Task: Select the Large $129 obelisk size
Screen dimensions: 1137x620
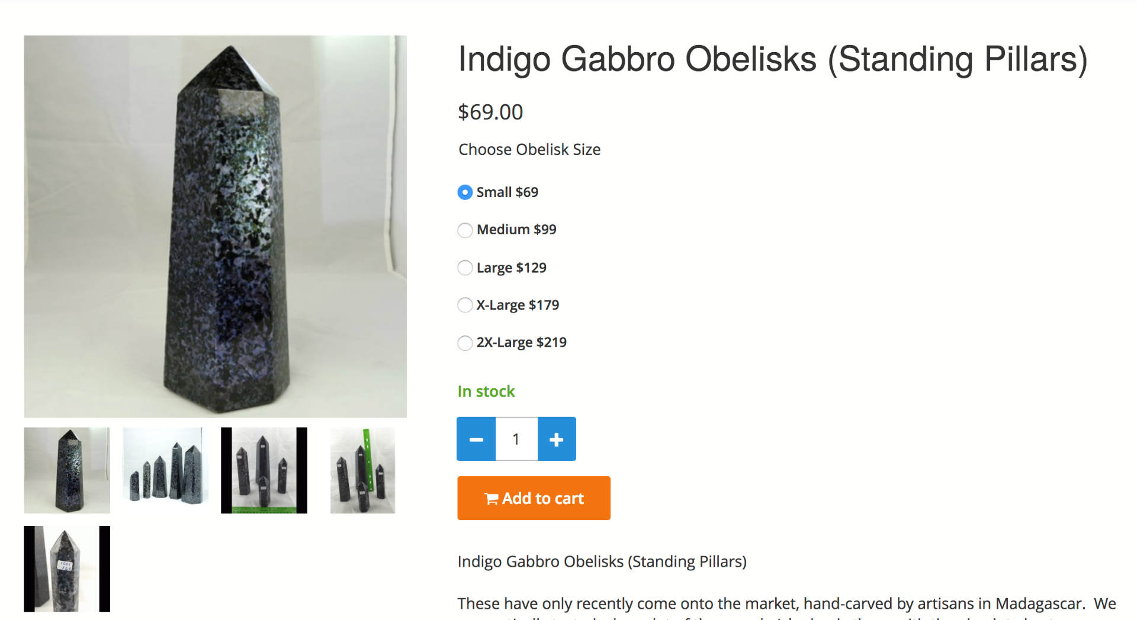Action: [x=465, y=268]
